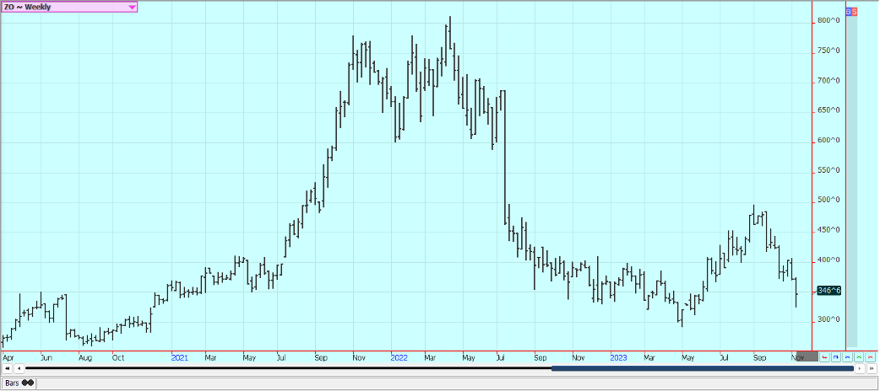Image resolution: width=880 pixels, height=391 pixels.
Task: Open the Bars chart type tab
Action: 18,383
